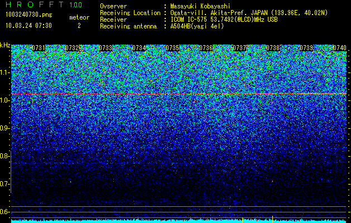The width and height of the screenshot is (351, 223).
Task: Click the A504HB(yagi 4el) antenna text
Action: (x=197, y=26)
